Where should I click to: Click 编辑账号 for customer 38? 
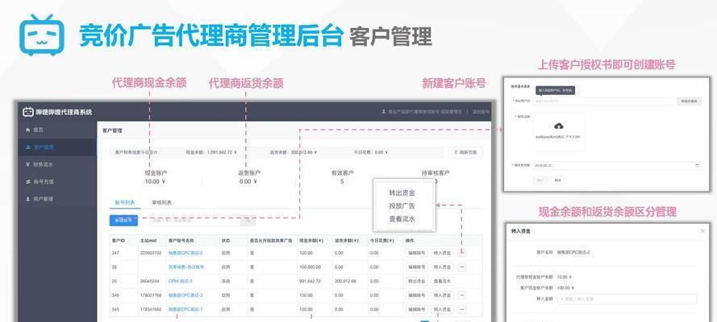point(417,266)
